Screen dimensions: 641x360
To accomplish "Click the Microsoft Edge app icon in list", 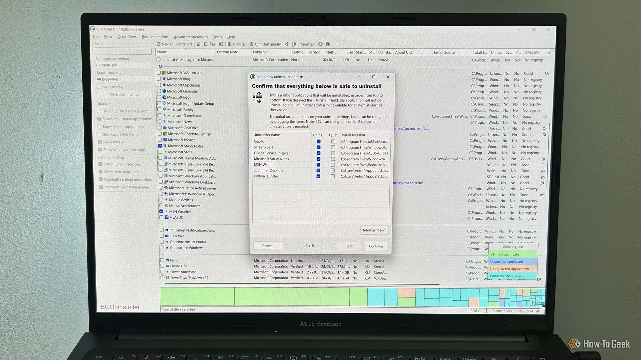I will 164,97.
